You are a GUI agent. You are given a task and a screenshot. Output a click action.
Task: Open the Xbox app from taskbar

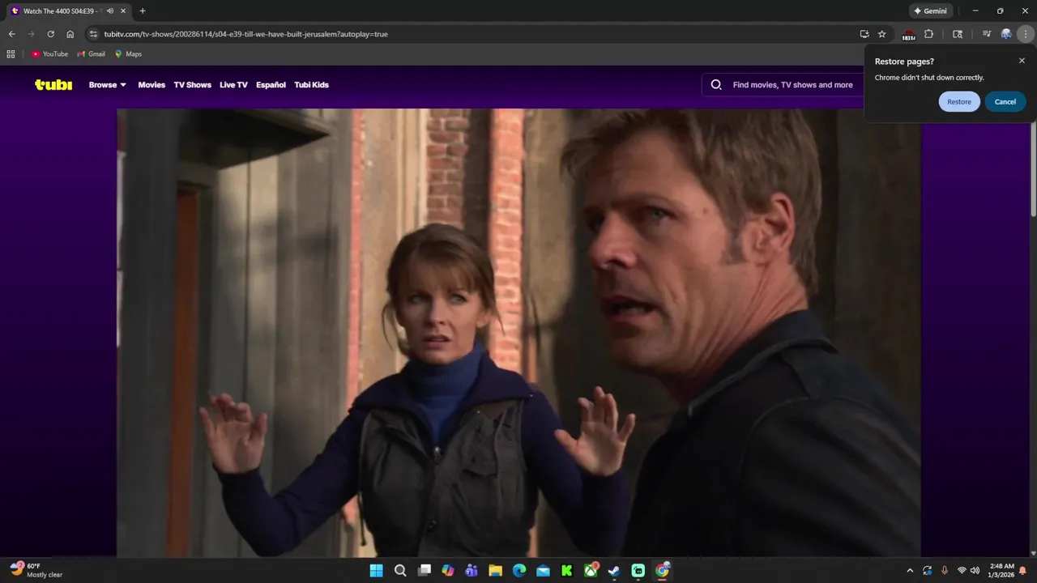coord(591,570)
